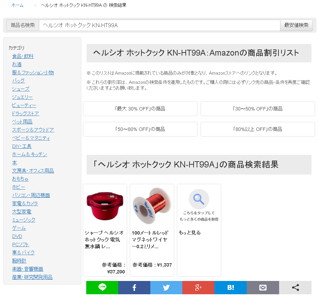Open the 文房具・オフィス用品 category
319x298 pixels.
[x=33, y=171]
